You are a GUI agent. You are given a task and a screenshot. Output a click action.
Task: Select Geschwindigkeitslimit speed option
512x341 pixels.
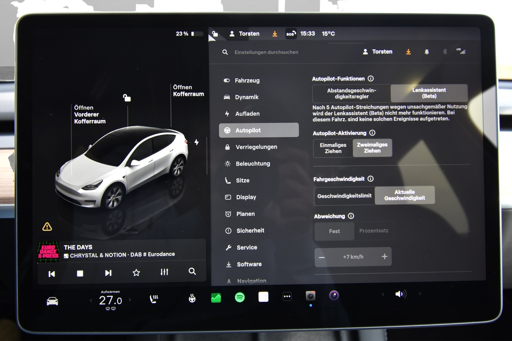[x=344, y=196]
